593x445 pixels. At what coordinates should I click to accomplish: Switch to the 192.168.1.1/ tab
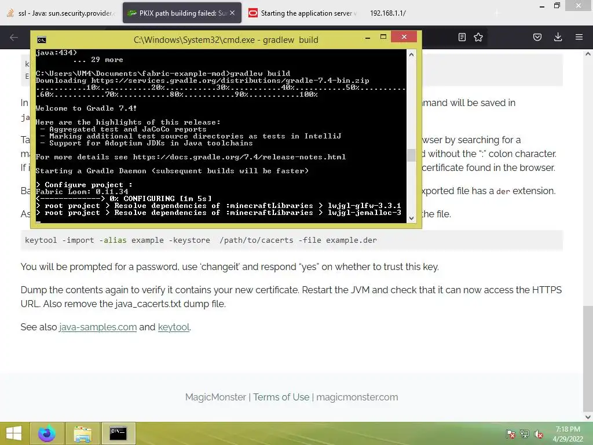tap(387, 13)
